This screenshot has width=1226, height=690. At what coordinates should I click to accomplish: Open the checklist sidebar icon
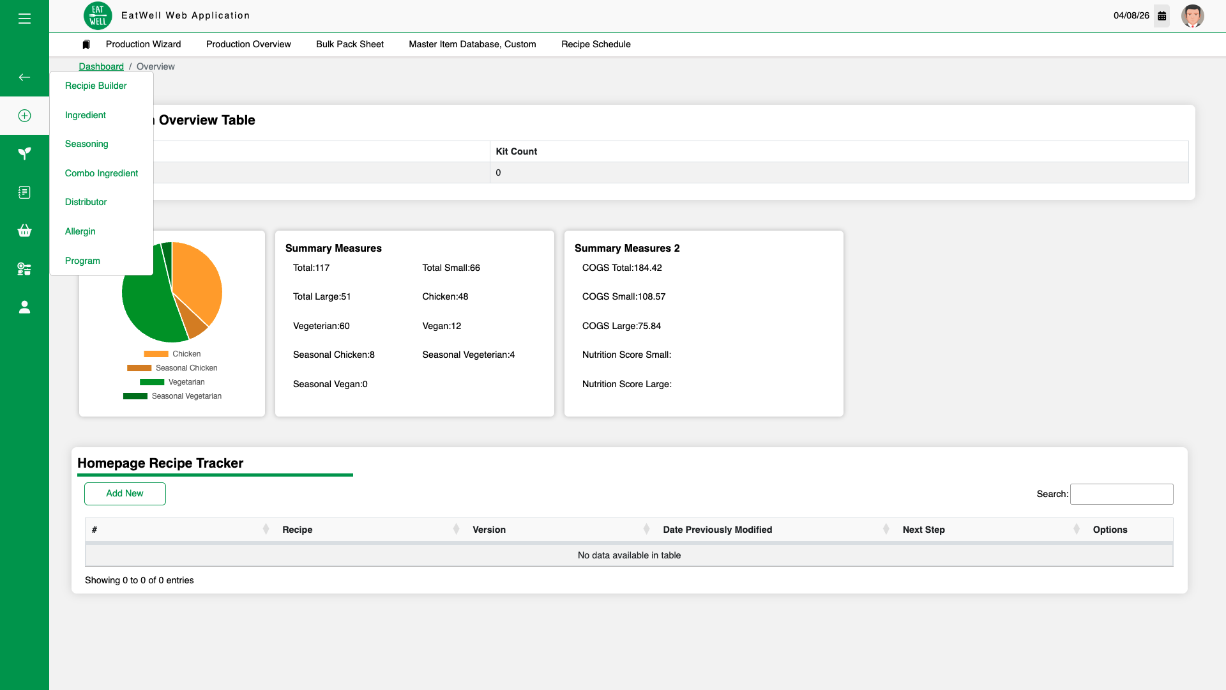tap(24, 192)
